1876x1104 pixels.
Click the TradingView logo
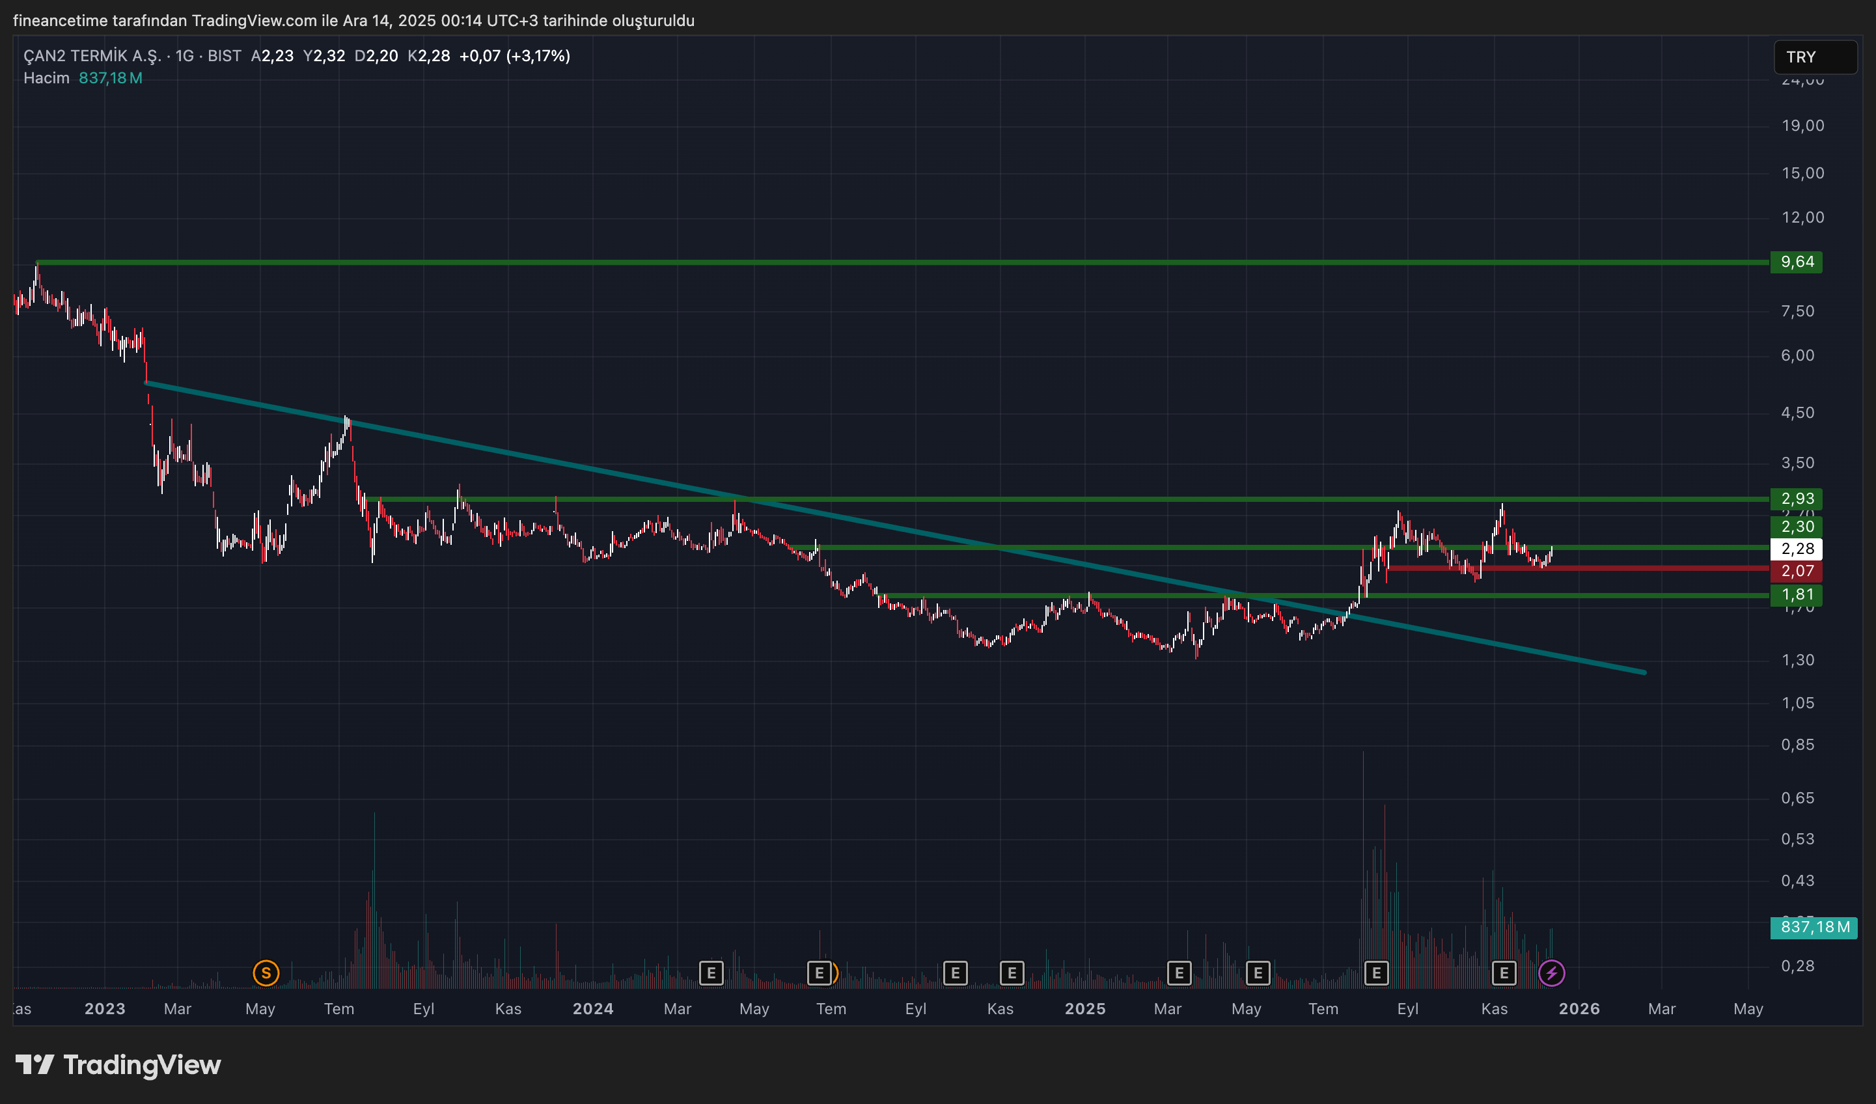click(x=119, y=1066)
